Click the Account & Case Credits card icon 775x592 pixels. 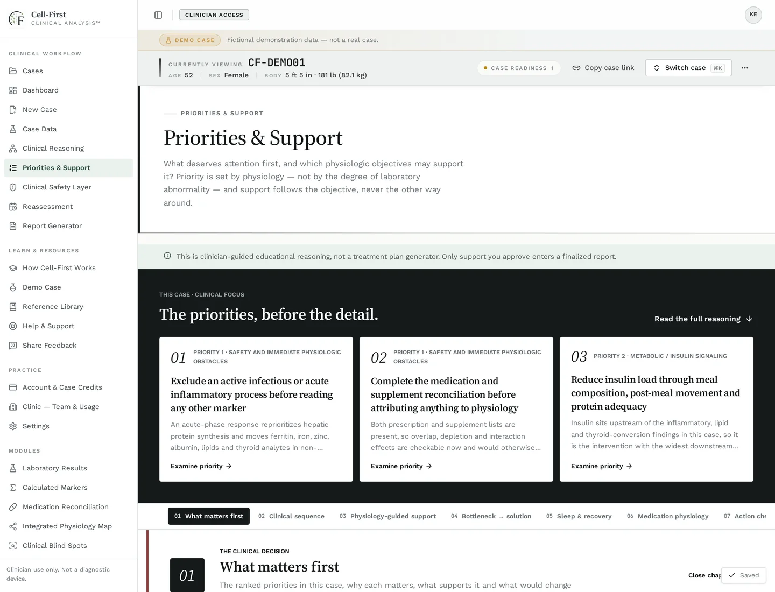pos(13,387)
